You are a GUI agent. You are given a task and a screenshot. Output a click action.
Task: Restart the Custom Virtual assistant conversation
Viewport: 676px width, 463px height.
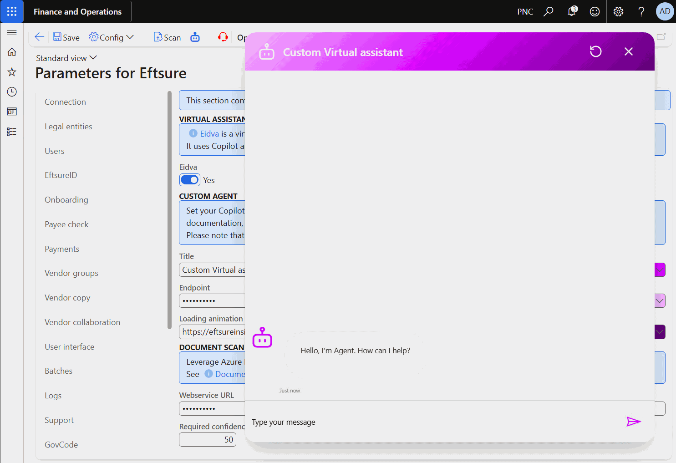coord(596,51)
